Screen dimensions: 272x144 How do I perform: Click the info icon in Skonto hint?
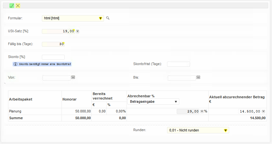click(15, 64)
